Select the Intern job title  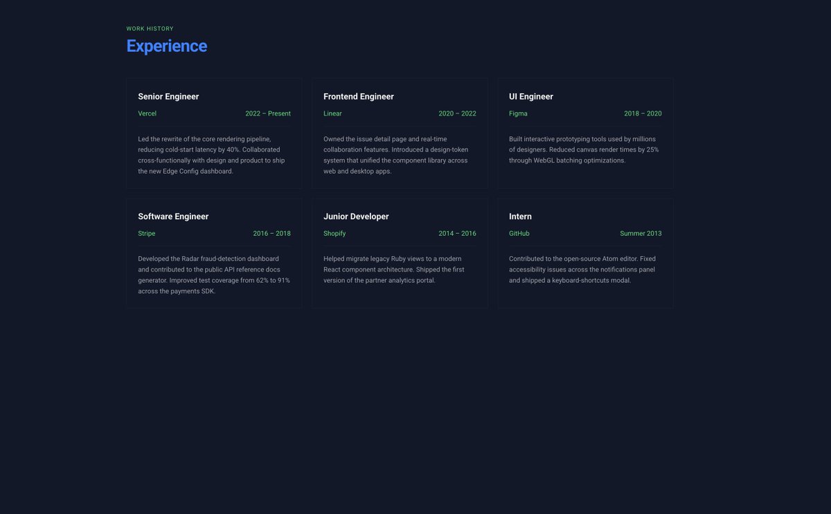pyautogui.click(x=520, y=217)
